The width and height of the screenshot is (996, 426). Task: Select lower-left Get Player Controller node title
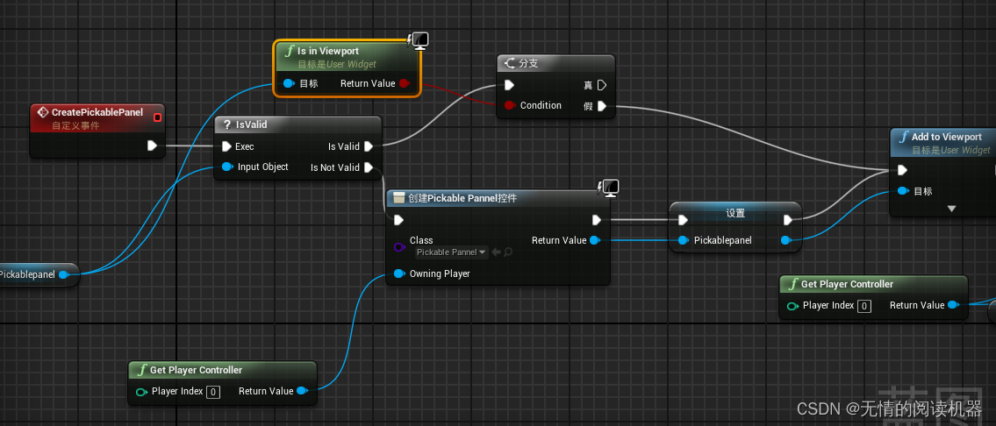[x=196, y=370]
